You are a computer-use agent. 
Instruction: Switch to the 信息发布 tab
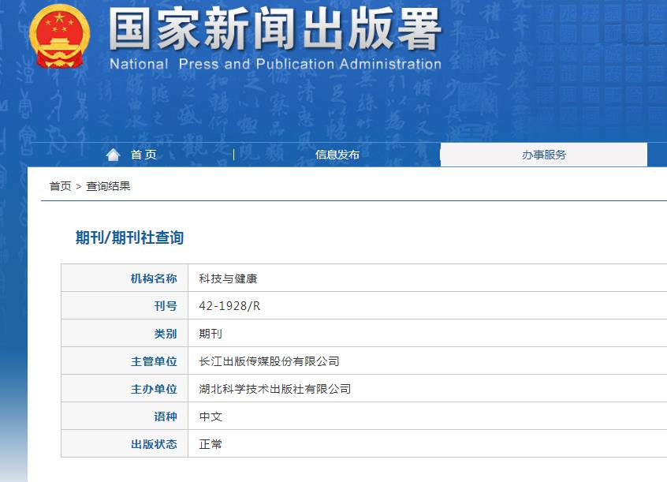(337, 155)
